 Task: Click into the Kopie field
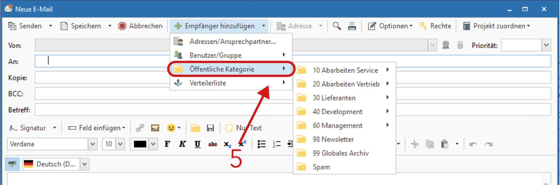293,78
